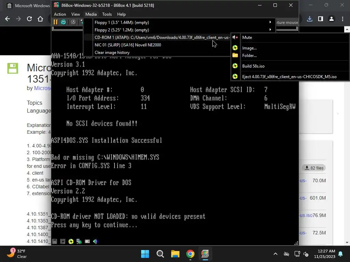Image resolution: width=350 pixels, height=262 pixels.
Task: Click the gray status bar icon before the speaker
Action: pos(87,242)
